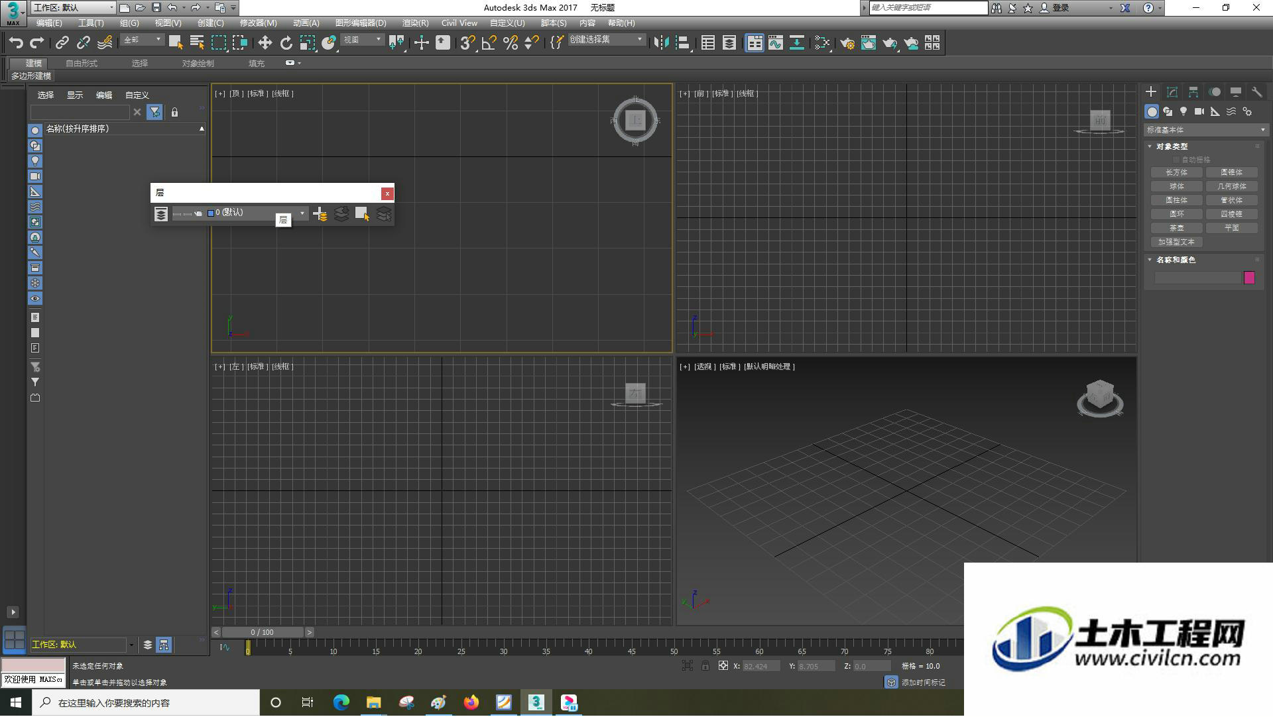Screen dimensions: 1273x717
Task: Open the 编辑(E) menu
Action: tap(49, 23)
